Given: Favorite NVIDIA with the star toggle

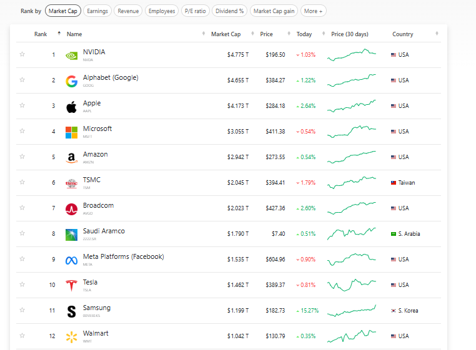Looking at the screenshot, I should click(x=22, y=54).
